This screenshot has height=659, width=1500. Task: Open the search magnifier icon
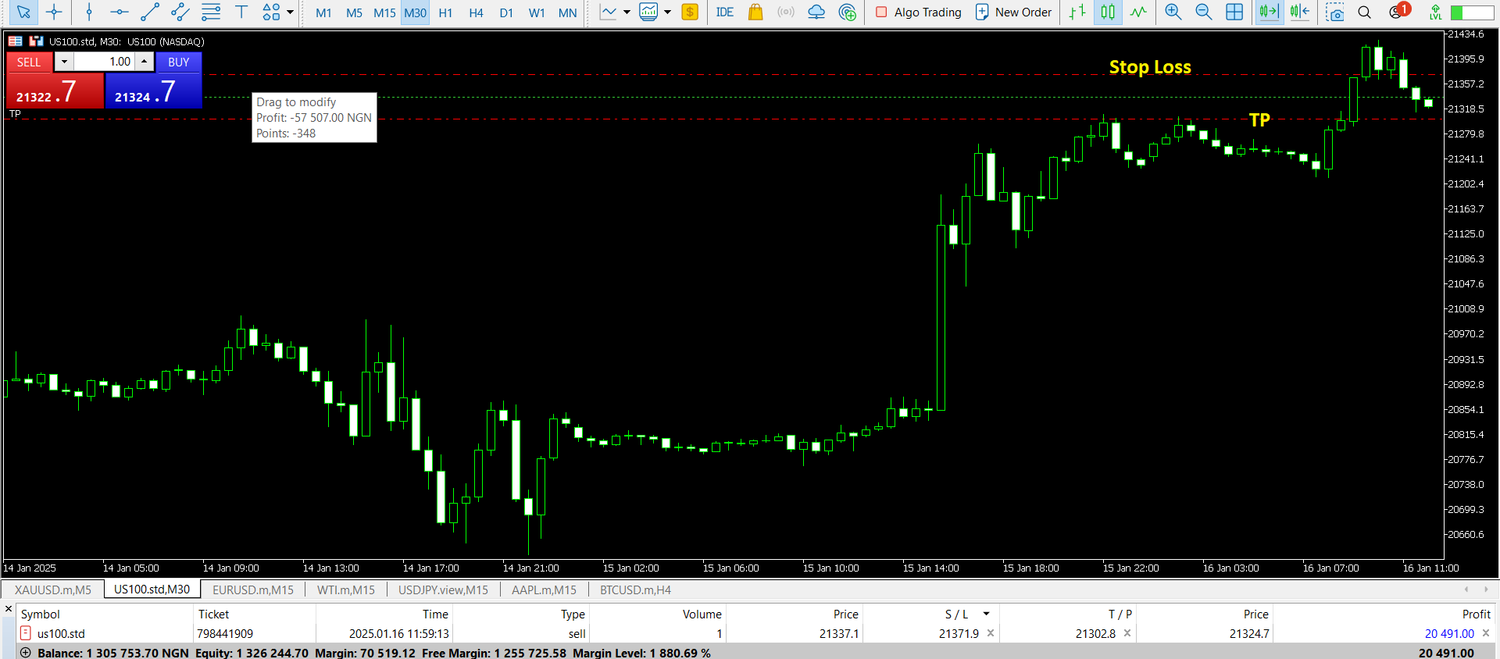(x=1364, y=12)
